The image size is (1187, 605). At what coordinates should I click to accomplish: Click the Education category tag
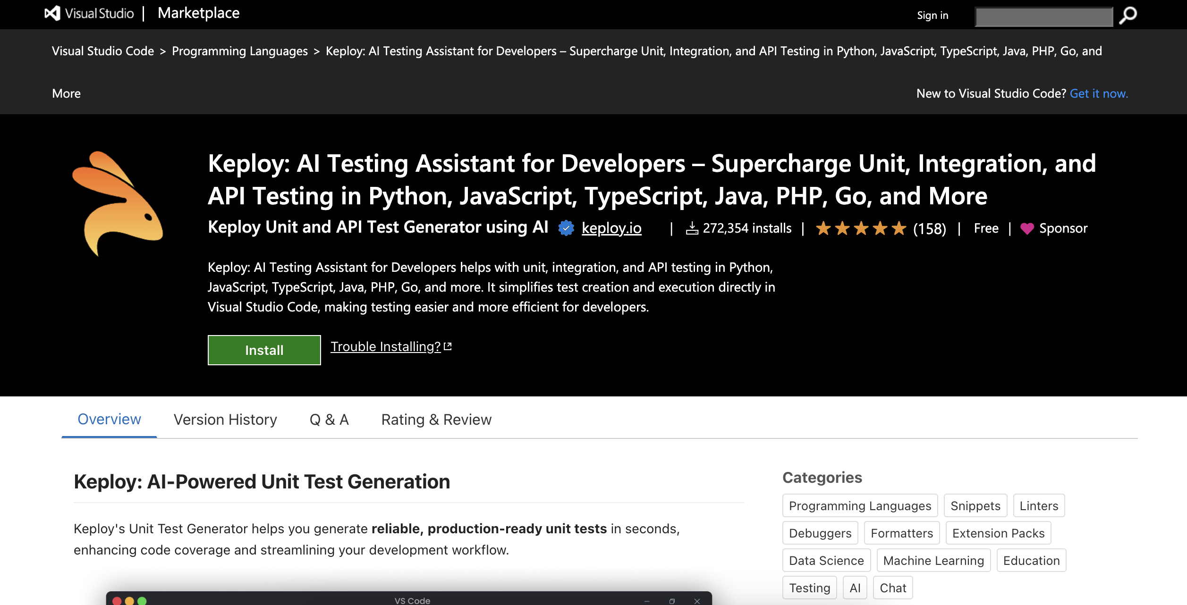(x=1031, y=561)
